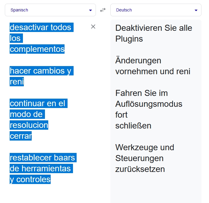Clear the Spanish source text
209x203 pixels.
coord(93,27)
